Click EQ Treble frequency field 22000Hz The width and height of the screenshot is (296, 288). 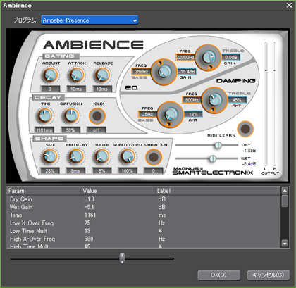185,57
